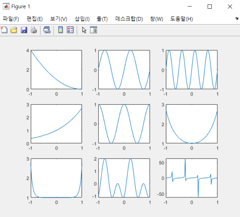Viewport: 240px width, 217px height.
Task: Select the top-left decreasing curve subplot
Action: pyautogui.click(x=56, y=69)
